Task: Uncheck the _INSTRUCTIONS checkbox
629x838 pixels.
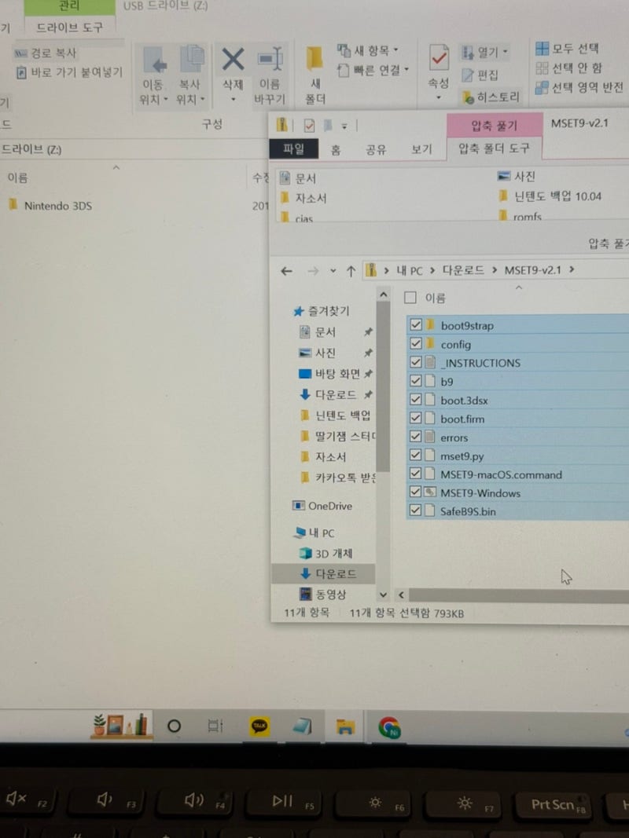Action: [416, 362]
